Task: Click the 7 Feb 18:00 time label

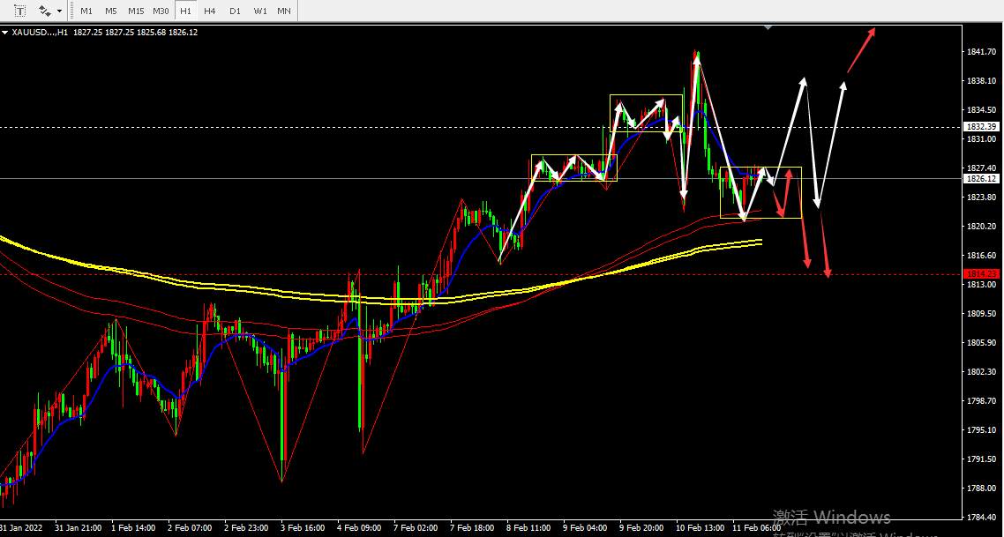Action: 473,528
